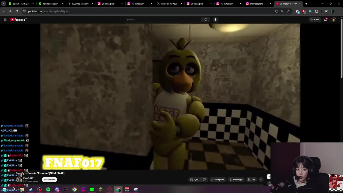Switch to the hakihakii Stream tab
This screenshot has width=343, height=193.
point(50,4)
